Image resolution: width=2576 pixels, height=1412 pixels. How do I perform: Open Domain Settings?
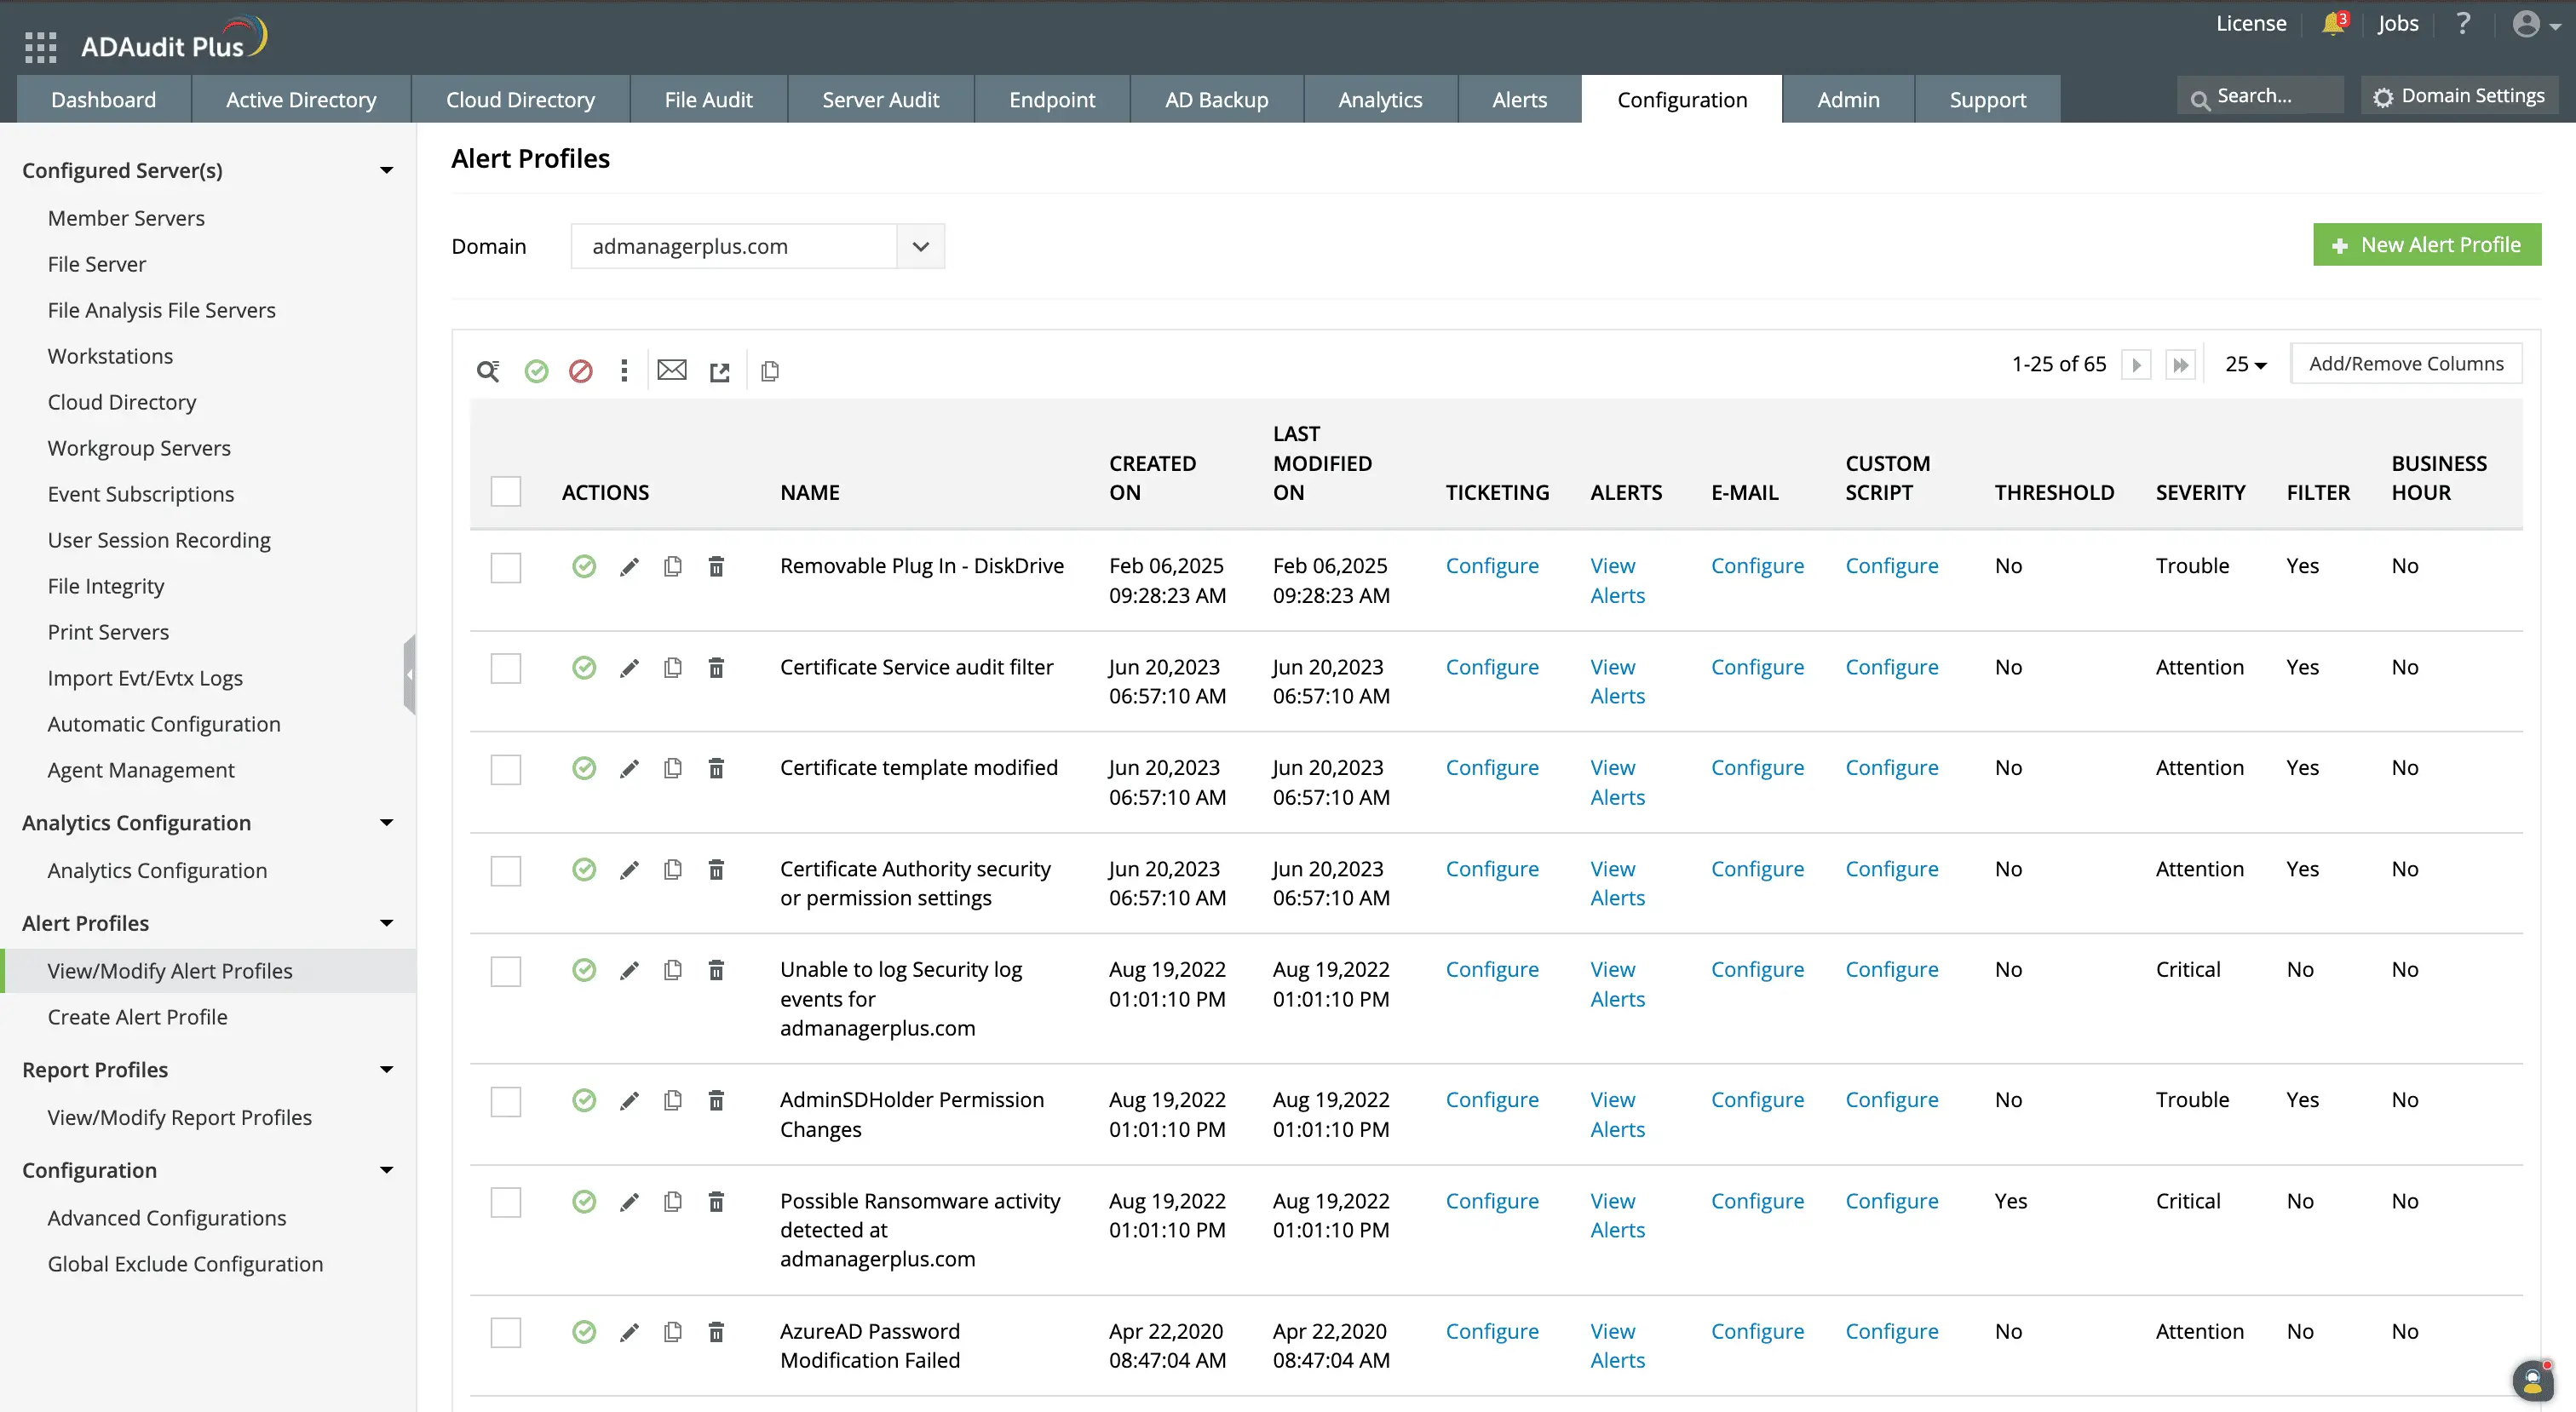click(x=2459, y=96)
